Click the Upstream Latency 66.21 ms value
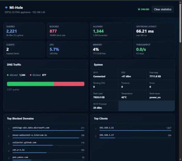This screenshot has height=161, width=182. coord(145,31)
